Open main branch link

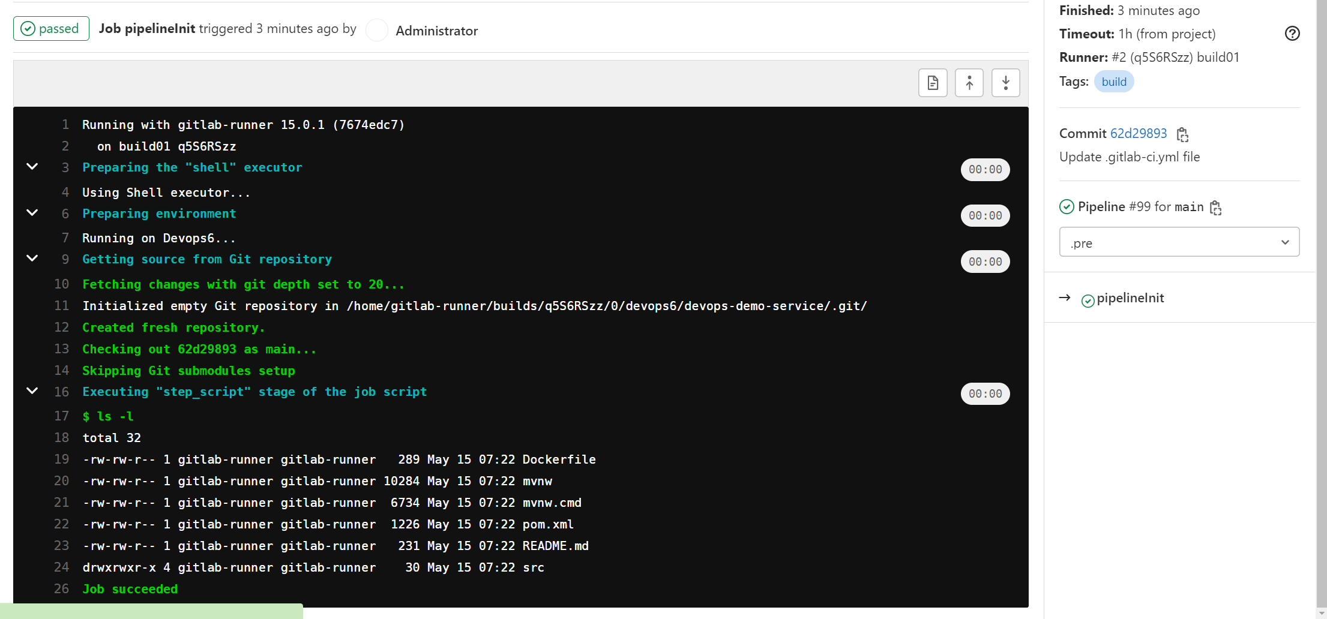[1189, 207]
